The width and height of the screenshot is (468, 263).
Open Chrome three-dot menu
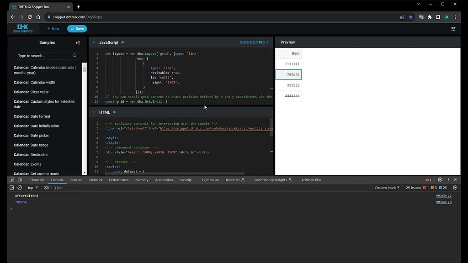[x=455, y=17]
